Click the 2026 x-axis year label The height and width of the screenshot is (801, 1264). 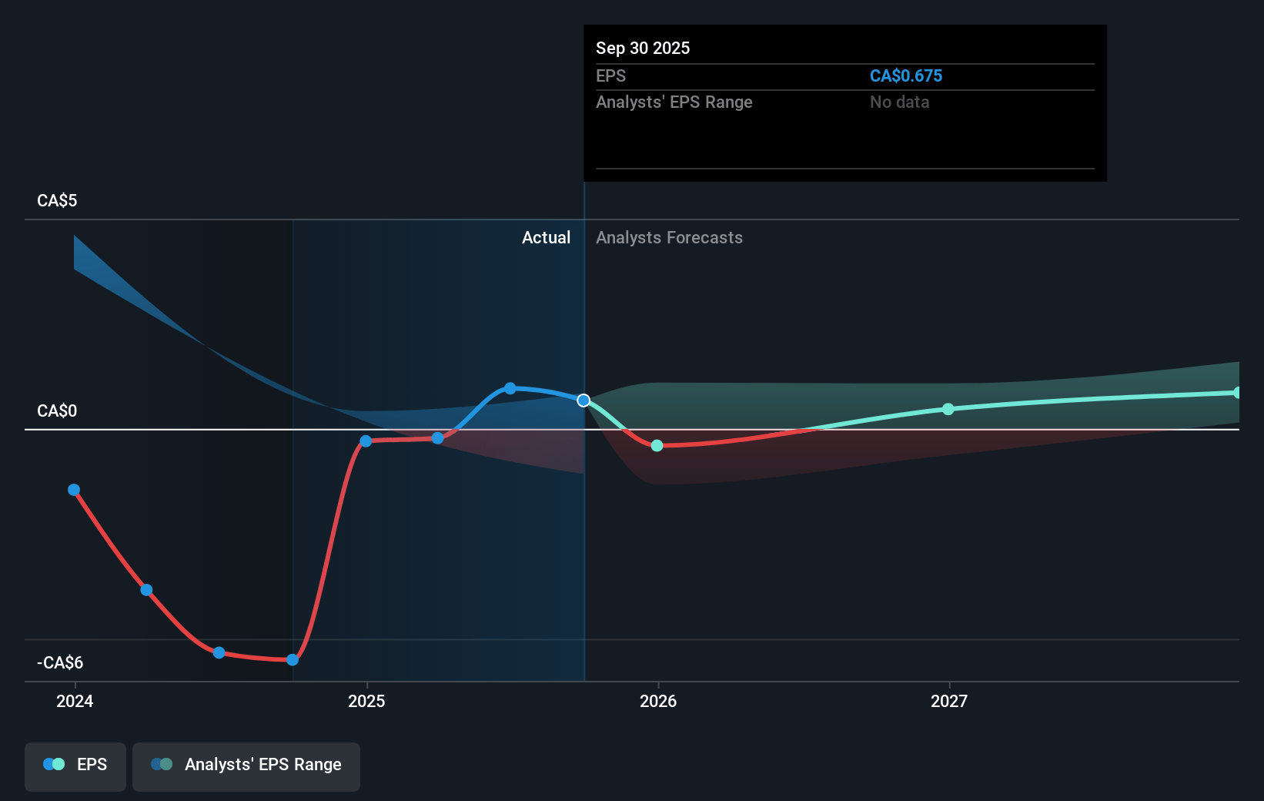tap(658, 701)
